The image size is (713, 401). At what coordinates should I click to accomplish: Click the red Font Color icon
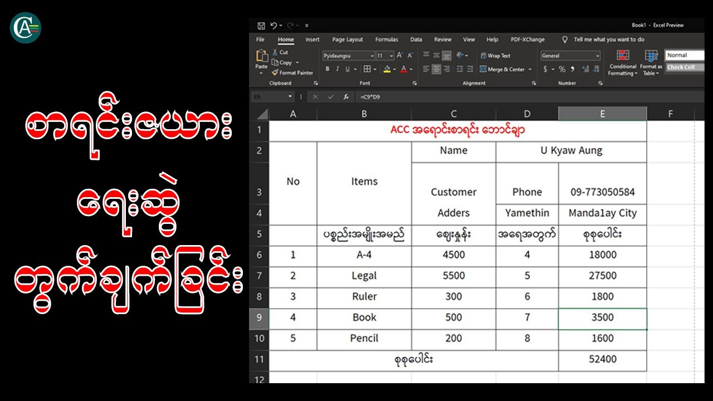tap(403, 69)
